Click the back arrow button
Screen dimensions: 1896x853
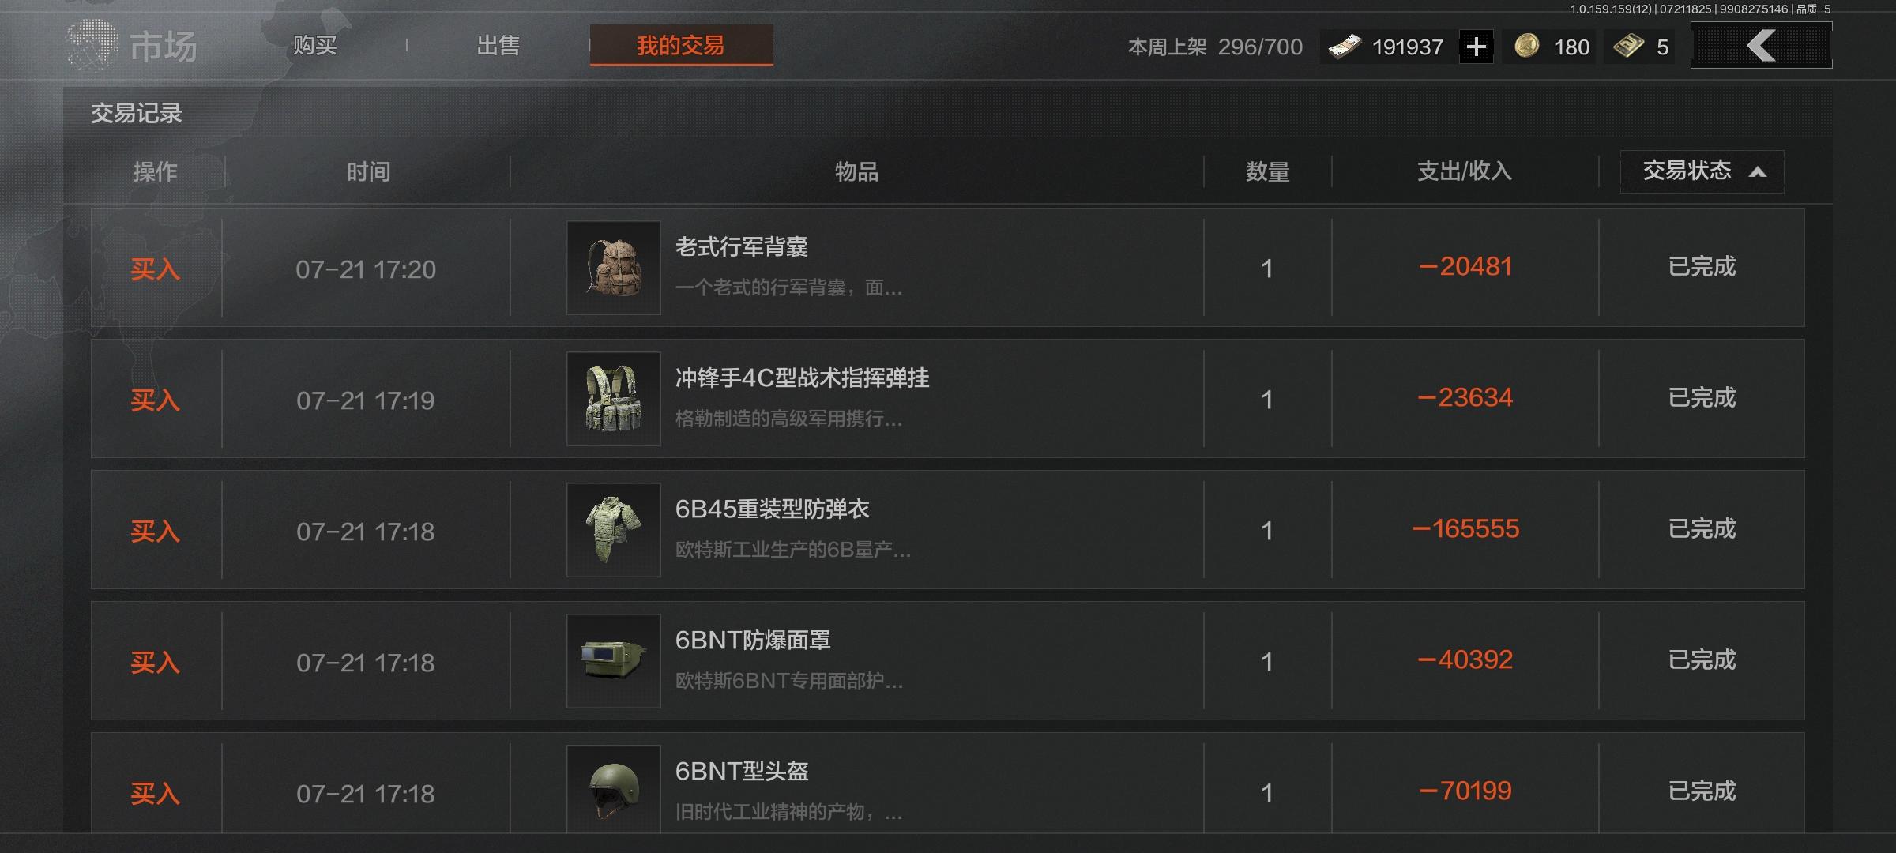[1761, 46]
